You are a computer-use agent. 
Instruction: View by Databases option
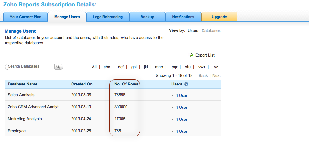coord(211,31)
